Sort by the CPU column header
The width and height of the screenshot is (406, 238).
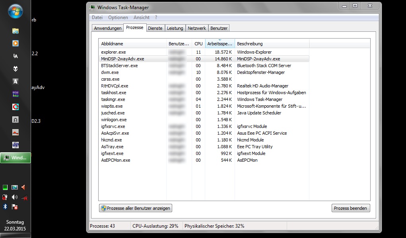(x=198, y=44)
